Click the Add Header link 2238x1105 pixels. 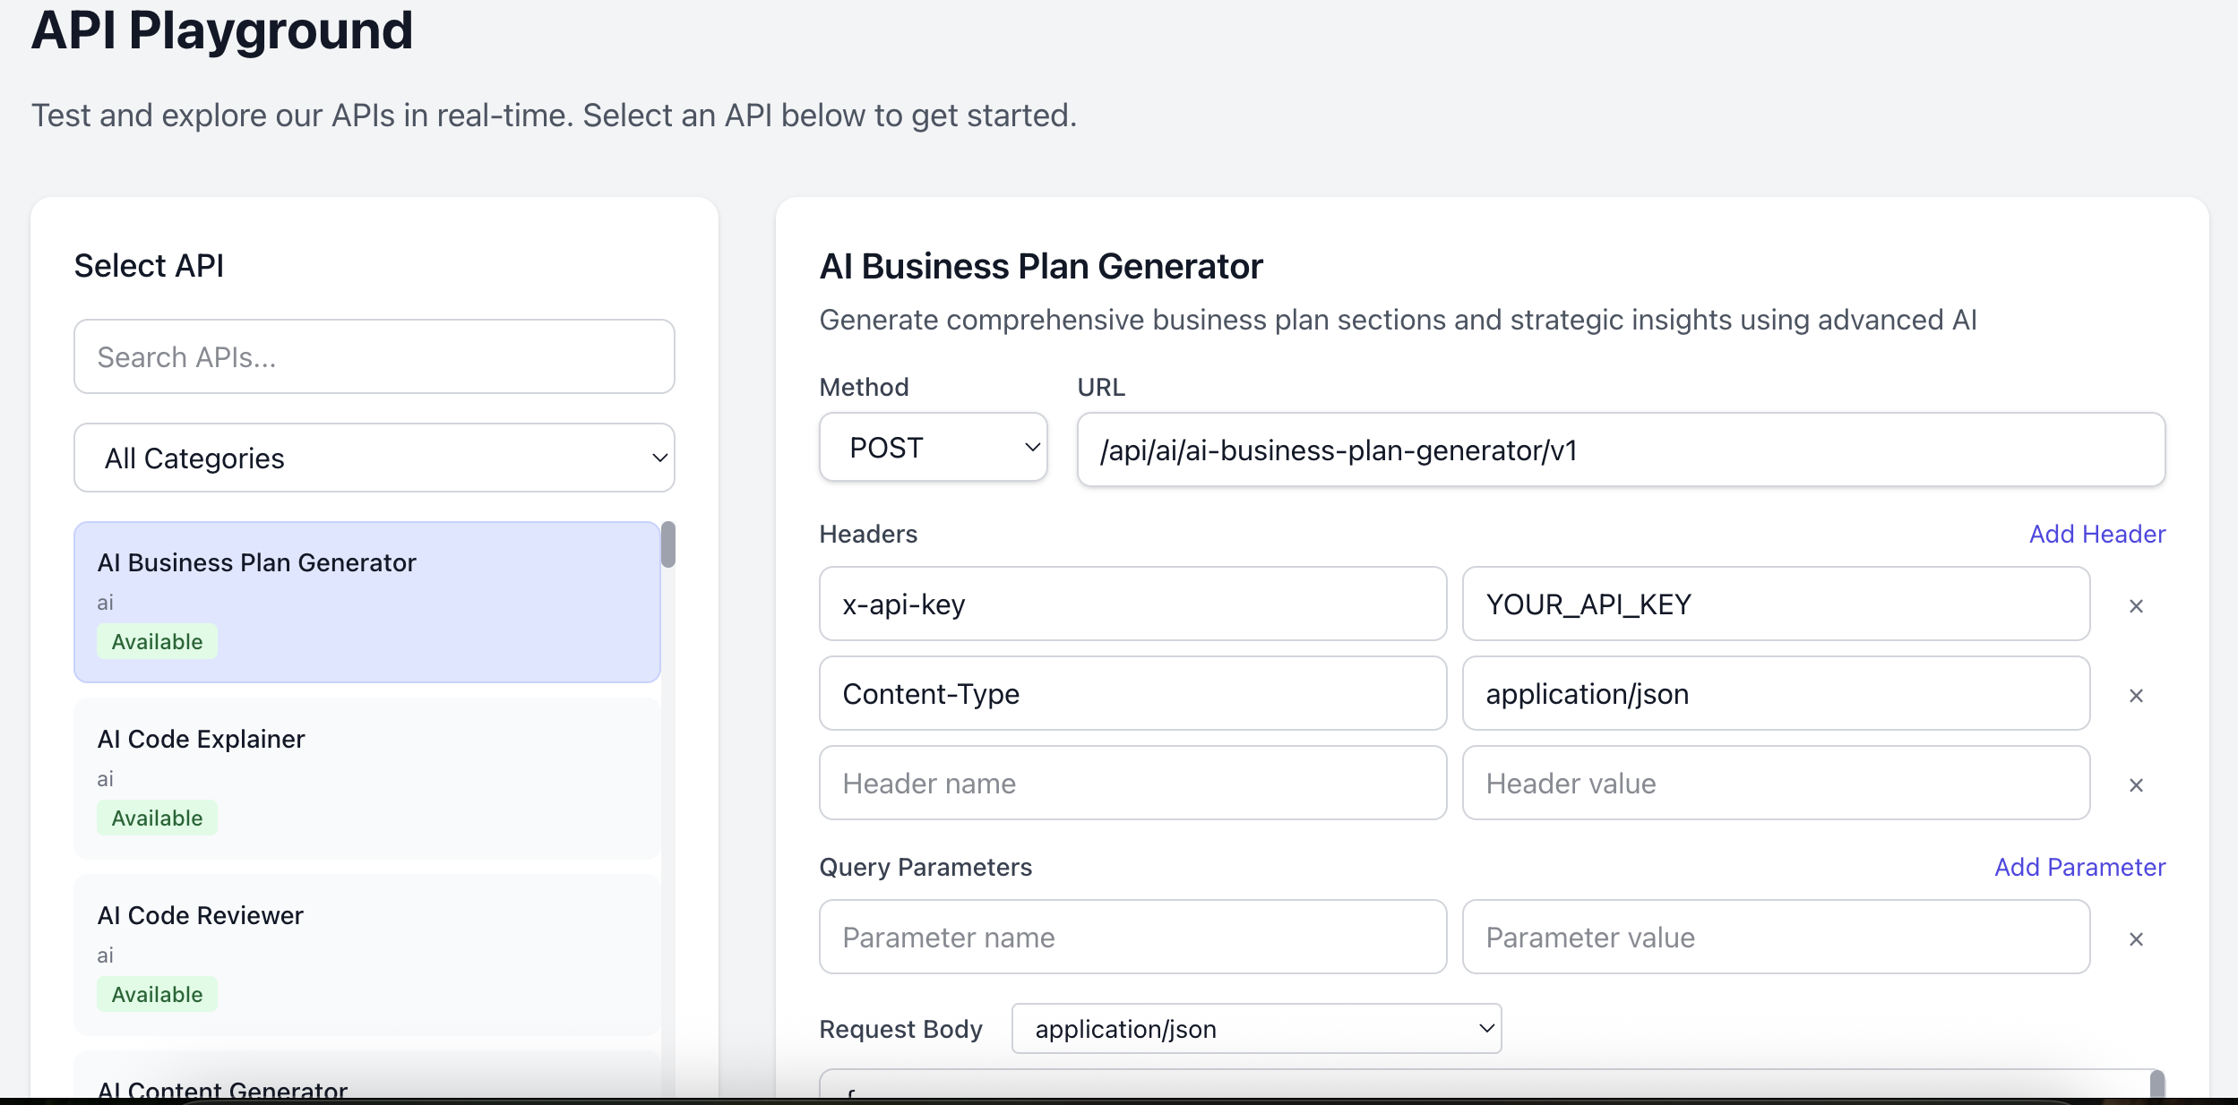click(2096, 534)
